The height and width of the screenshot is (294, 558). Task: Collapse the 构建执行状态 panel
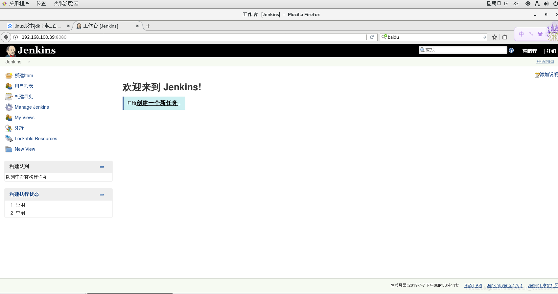[x=102, y=195]
